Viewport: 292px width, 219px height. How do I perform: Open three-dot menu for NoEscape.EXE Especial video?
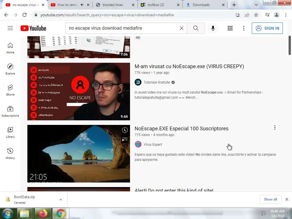point(275,127)
